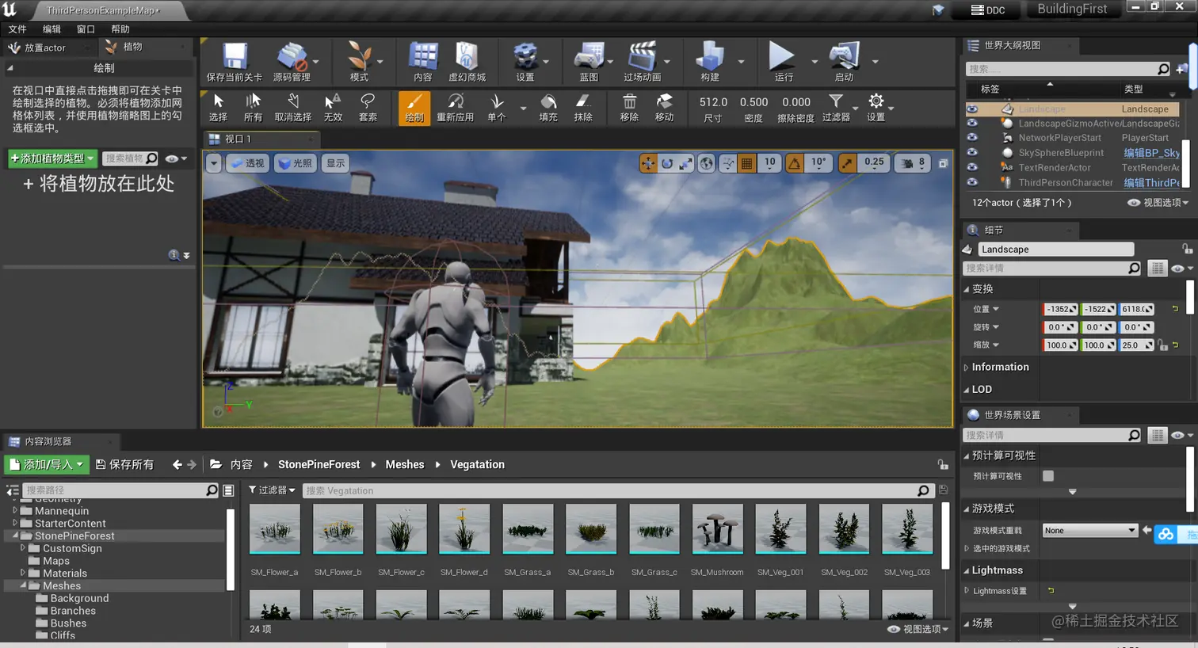Open the 蓝图 blueprint toolbar icon
The height and width of the screenshot is (648, 1198).
tap(588, 59)
